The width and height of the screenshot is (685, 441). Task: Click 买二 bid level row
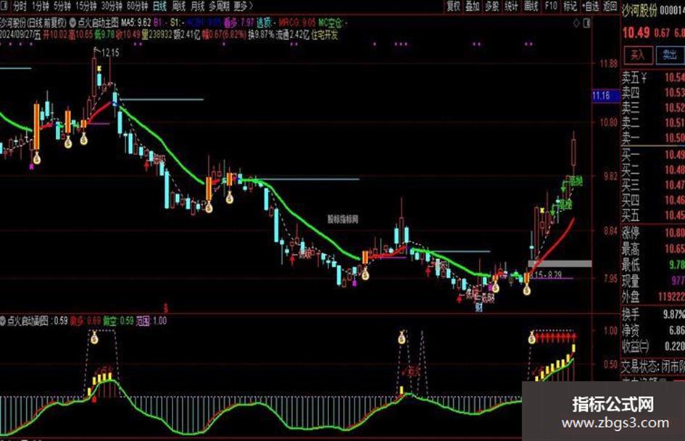[x=653, y=170]
